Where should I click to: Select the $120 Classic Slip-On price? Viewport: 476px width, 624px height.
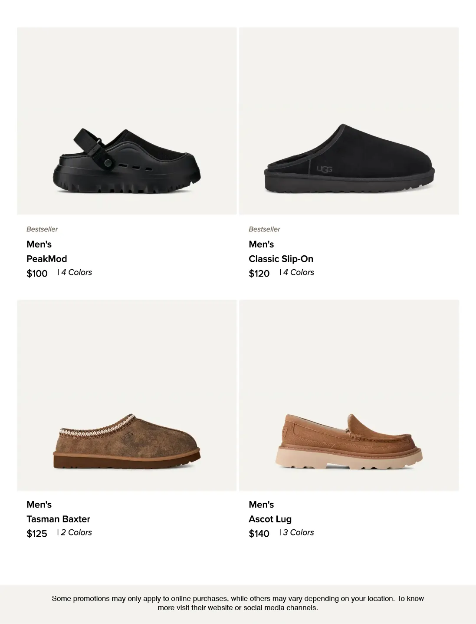259,274
